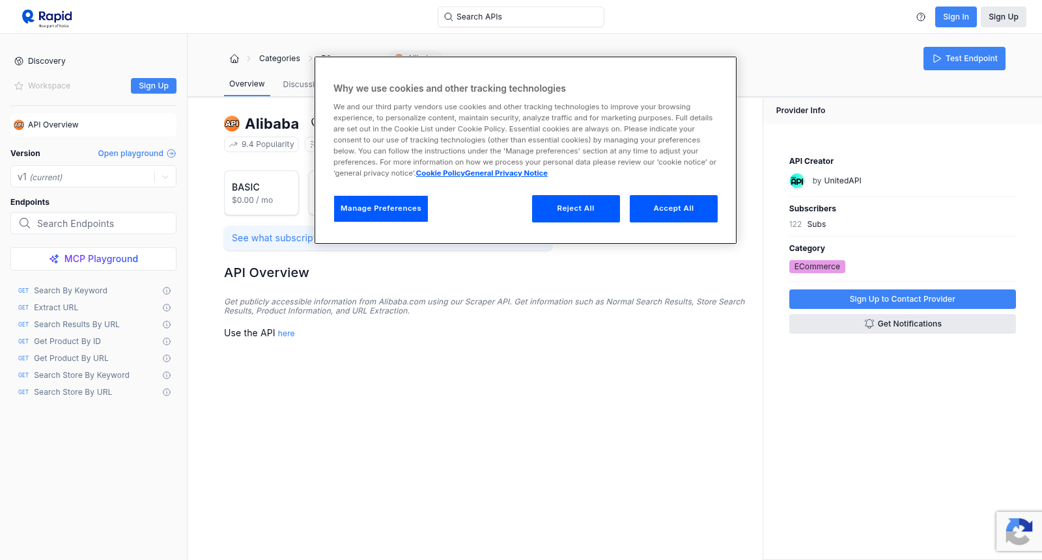Select Search Store By Keyword endpoint
The width and height of the screenshot is (1042, 560).
tap(81, 375)
